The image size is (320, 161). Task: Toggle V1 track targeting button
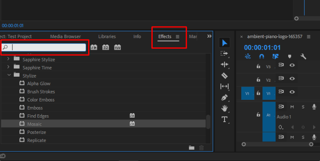(269, 93)
